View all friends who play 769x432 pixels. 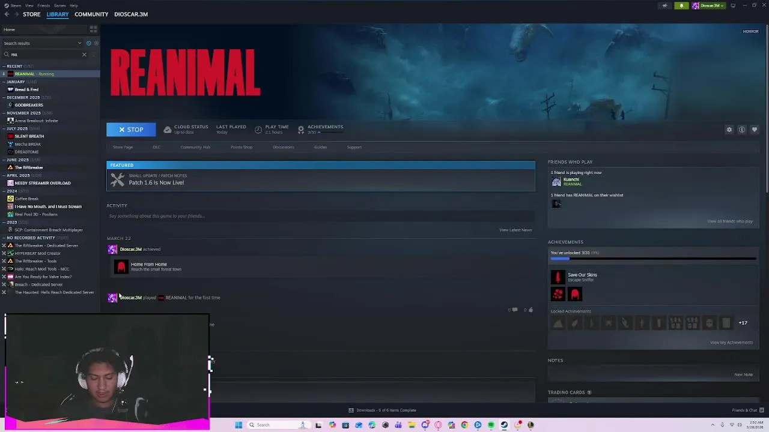point(730,221)
